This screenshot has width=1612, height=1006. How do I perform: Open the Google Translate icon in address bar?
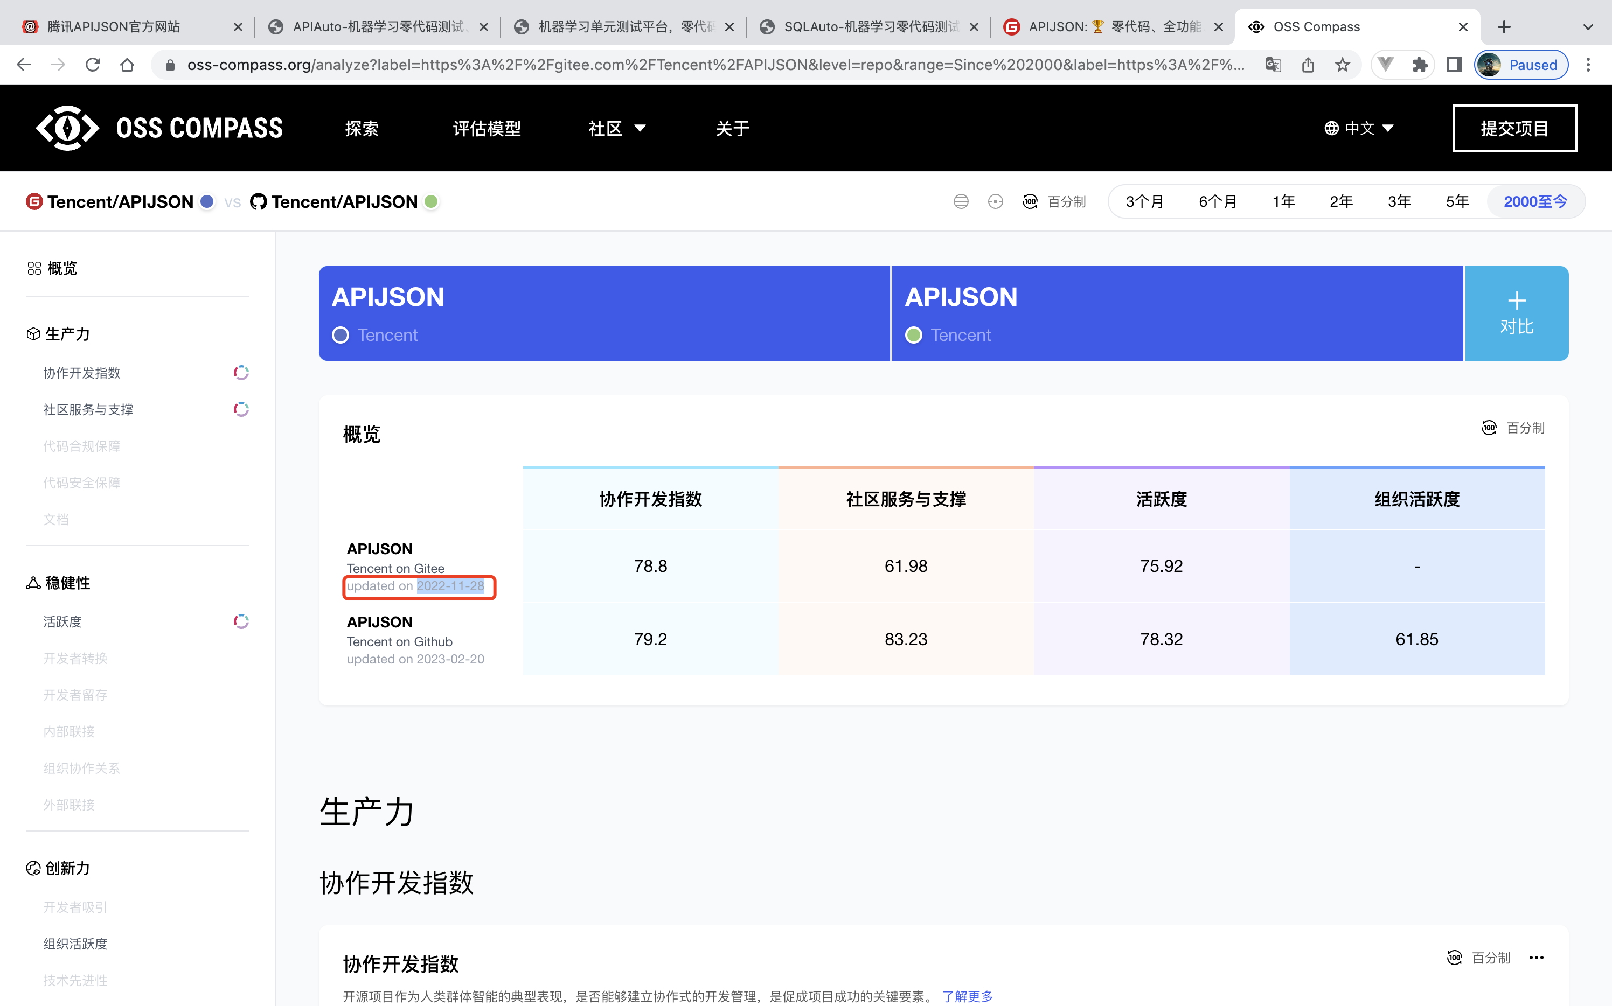[x=1273, y=65]
